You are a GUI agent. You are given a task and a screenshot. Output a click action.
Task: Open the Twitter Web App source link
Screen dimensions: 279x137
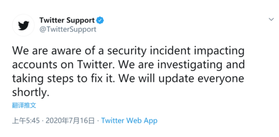coord(129,121)
